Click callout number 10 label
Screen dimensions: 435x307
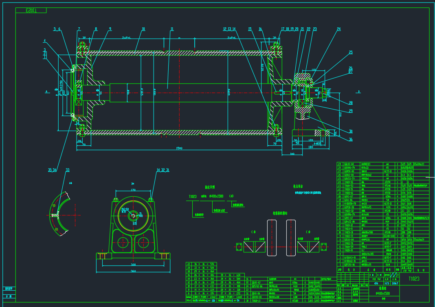point(143,29)
